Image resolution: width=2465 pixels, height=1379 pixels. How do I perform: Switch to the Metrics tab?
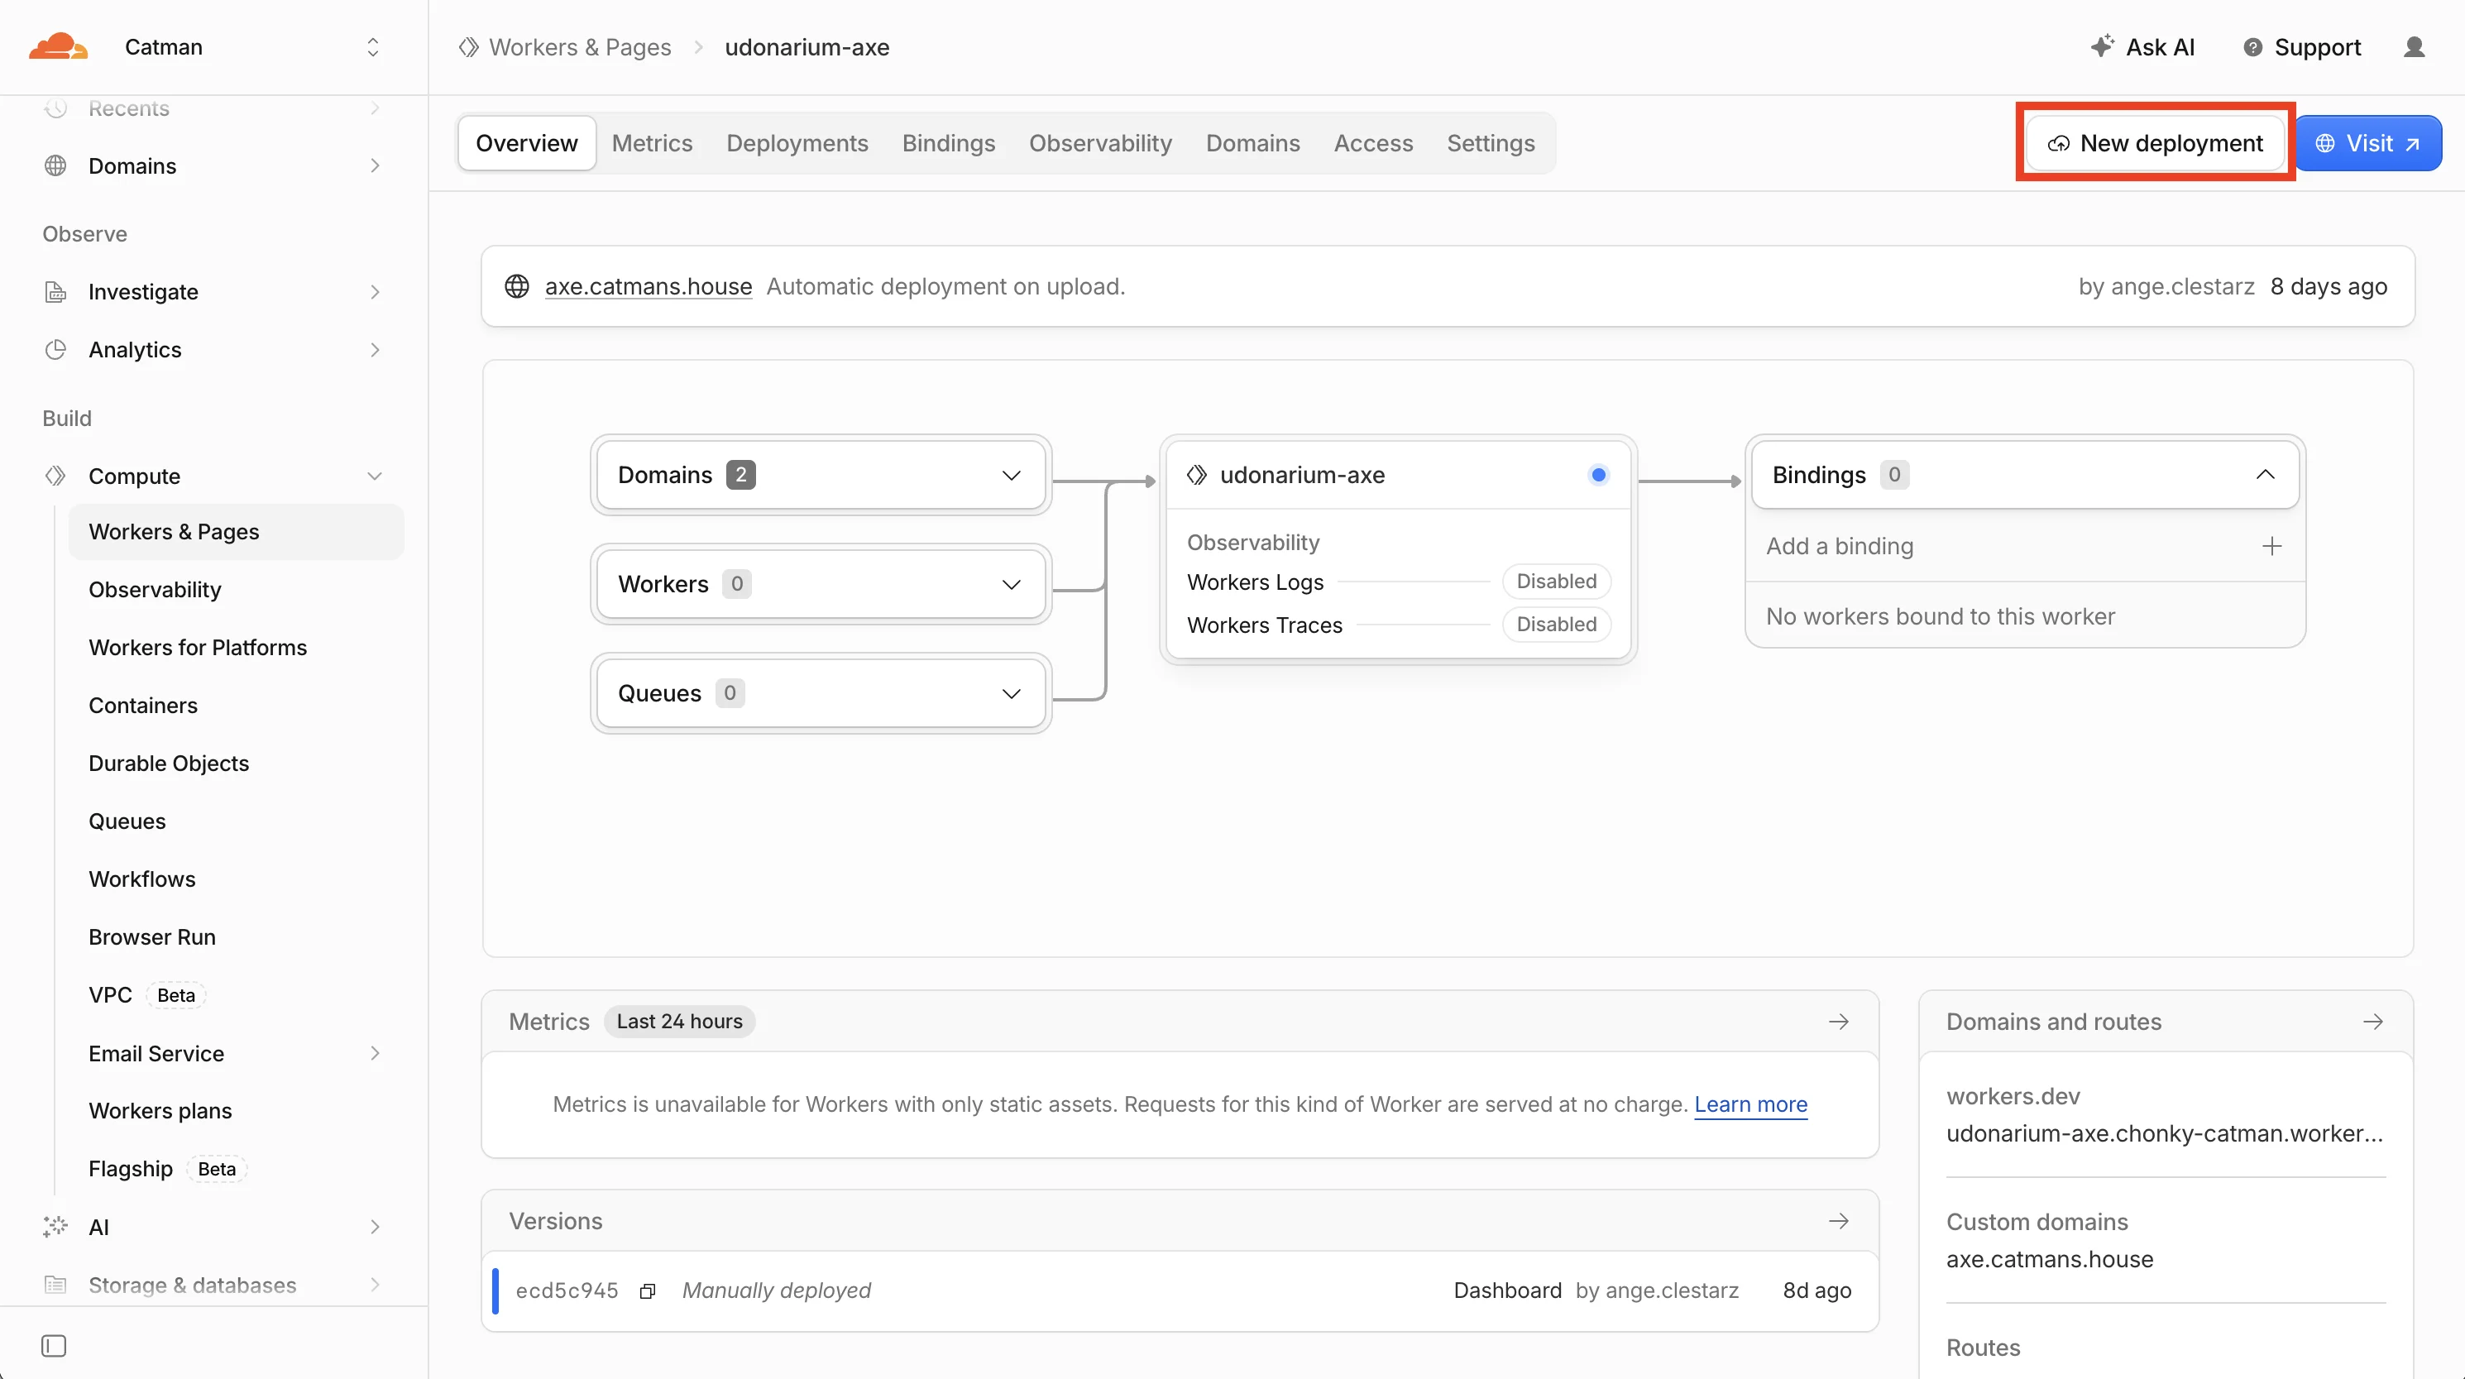[652, 142]
